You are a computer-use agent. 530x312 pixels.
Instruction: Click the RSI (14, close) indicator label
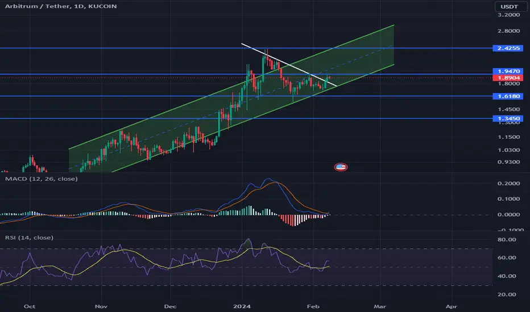[29, 238]
